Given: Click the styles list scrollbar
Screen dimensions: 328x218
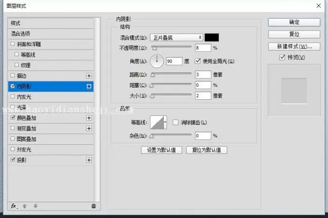Looking at the screenshot, I should [97, 109].
